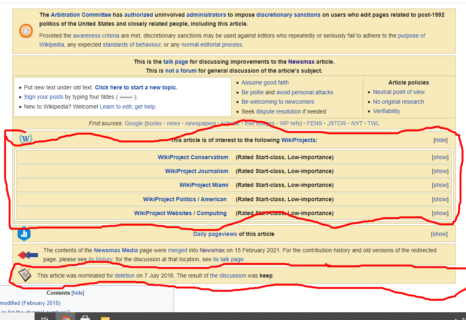Open 'the discussion' deletion result link

click(x=228, y=276)
